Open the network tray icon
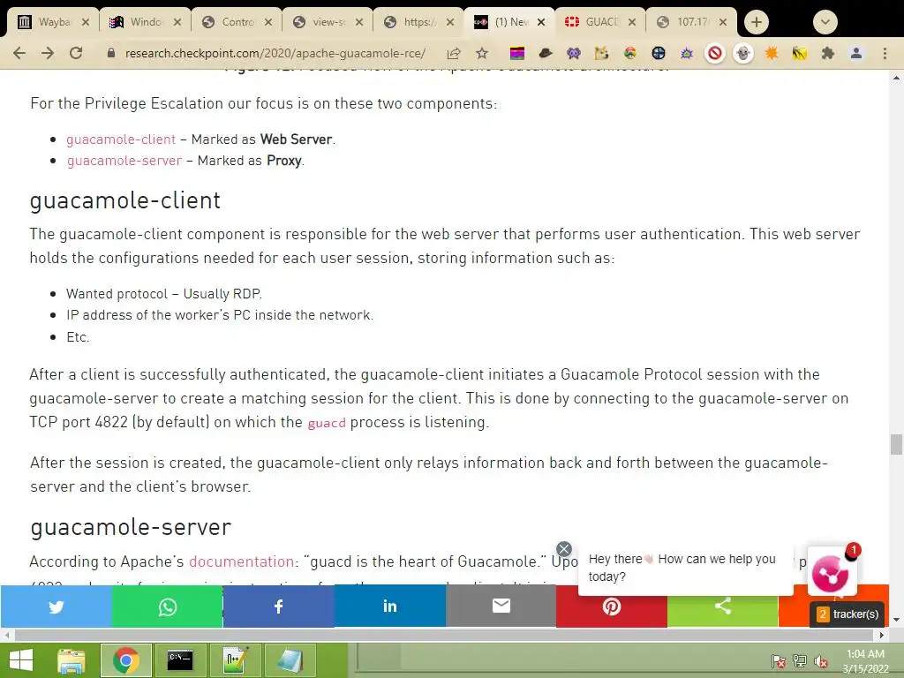 tap(800, 661)
